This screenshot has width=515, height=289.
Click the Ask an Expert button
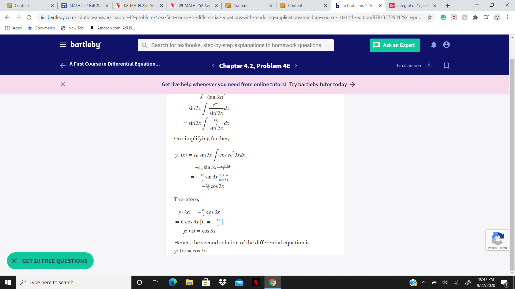[x=395, y=45]
